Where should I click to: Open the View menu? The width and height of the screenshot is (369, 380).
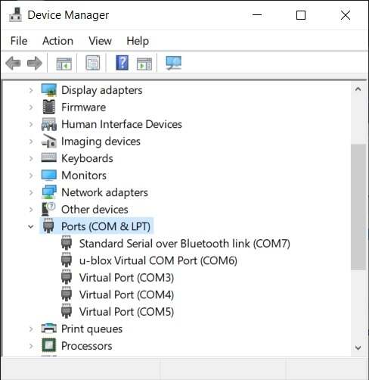point(100,41)
